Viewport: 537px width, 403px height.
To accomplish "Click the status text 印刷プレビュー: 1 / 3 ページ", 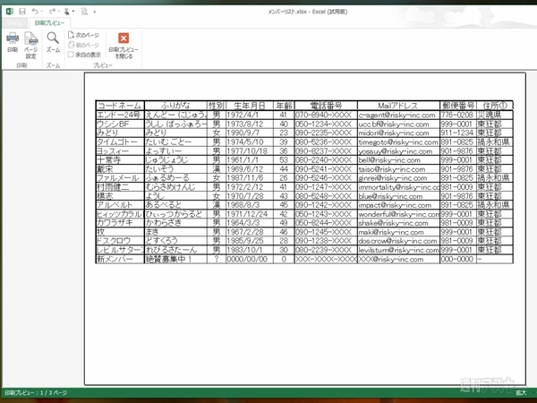I will tap(36, 393).
